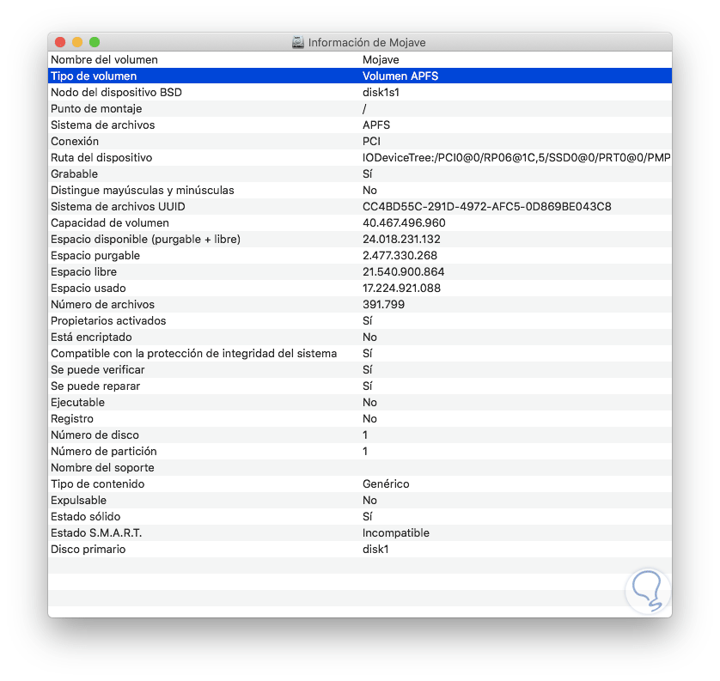Click the window title 'Información de Mojave'
This screenshot has width=720, height=681.
point(367,42)
